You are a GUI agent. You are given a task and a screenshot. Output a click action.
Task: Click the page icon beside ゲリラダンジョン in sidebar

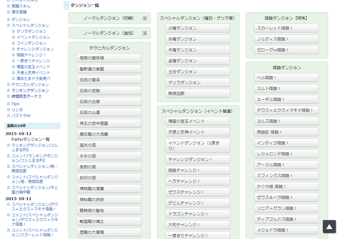[13, 31]
